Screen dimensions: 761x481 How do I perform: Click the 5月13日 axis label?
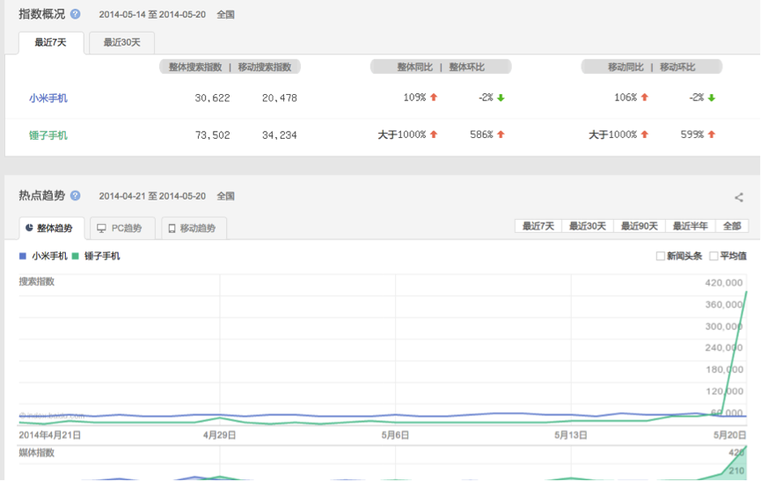pyautogui.click(x=571, y=435)
